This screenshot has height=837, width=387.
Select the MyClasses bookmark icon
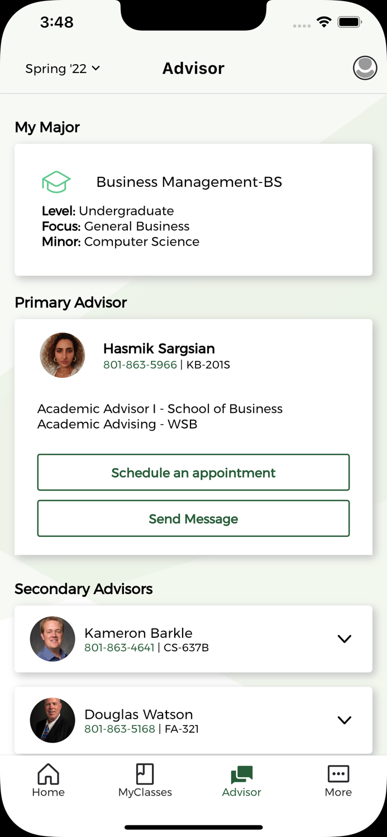pyautogui.click(x=145, y=775)
